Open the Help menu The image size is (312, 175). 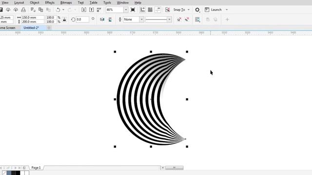(137, 2)
